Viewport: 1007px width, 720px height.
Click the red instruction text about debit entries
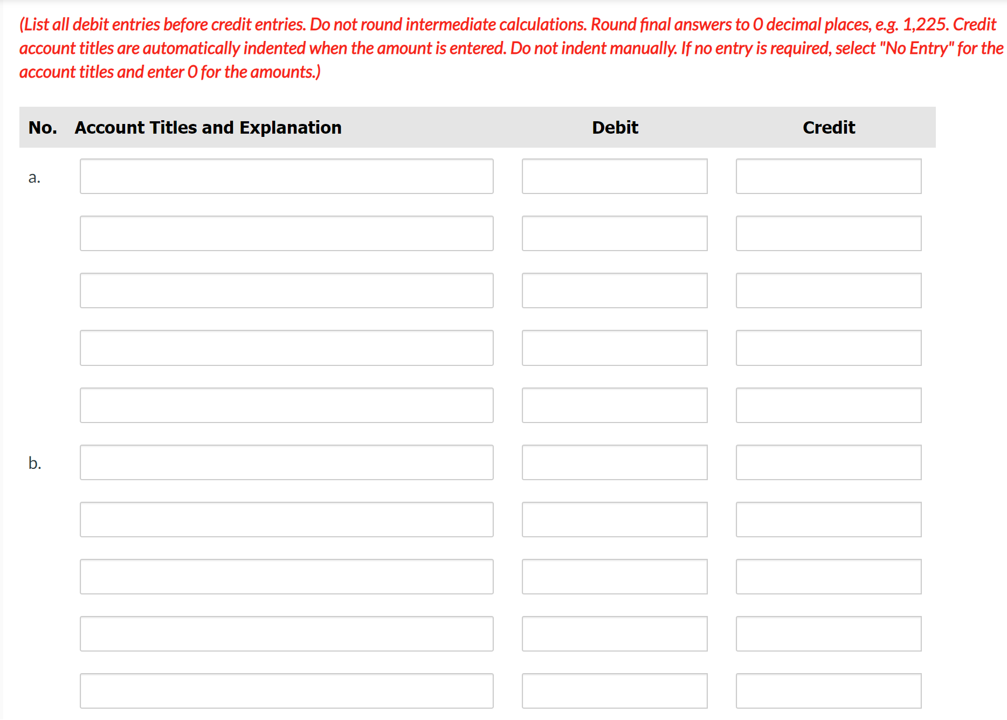point(511,48)
